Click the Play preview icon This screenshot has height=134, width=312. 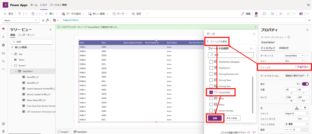pyautogui.click(x=281, y=14)
